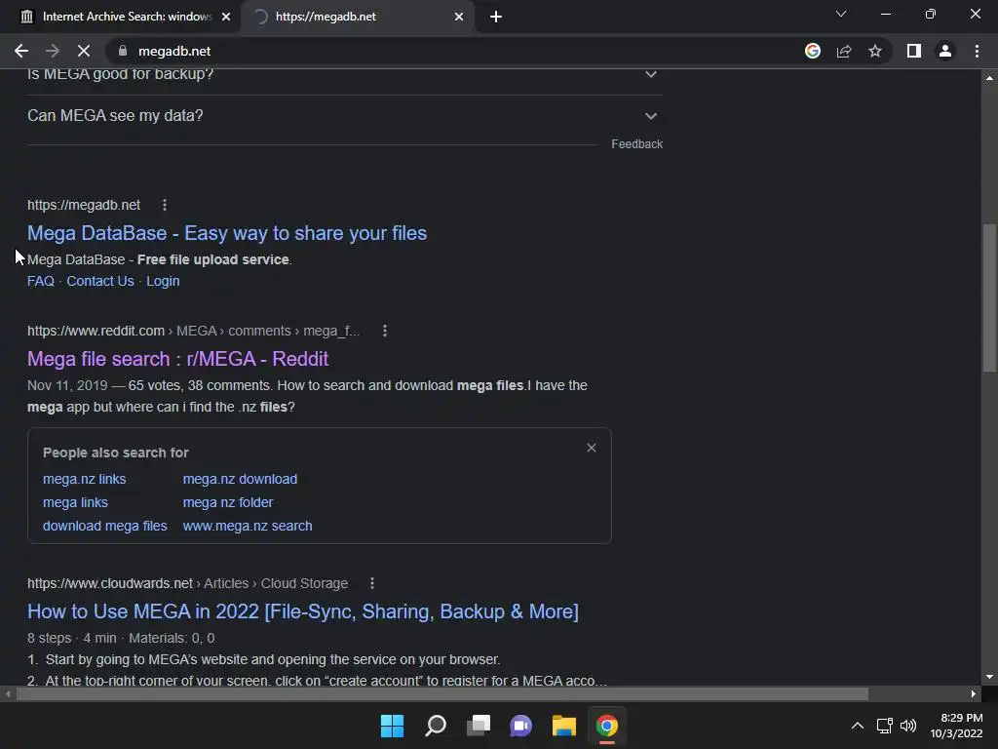
Task: Click the 'mega links' suggestion
Action: (75, 502)
